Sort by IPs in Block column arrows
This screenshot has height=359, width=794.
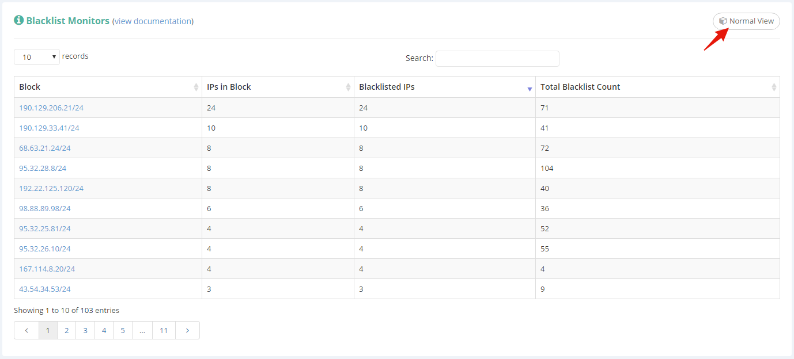pyautogui.click(x=348, y=87)
